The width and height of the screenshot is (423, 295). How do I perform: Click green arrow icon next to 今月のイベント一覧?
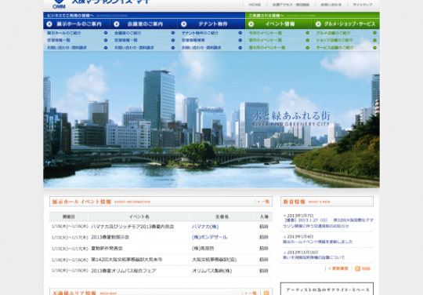308,33
